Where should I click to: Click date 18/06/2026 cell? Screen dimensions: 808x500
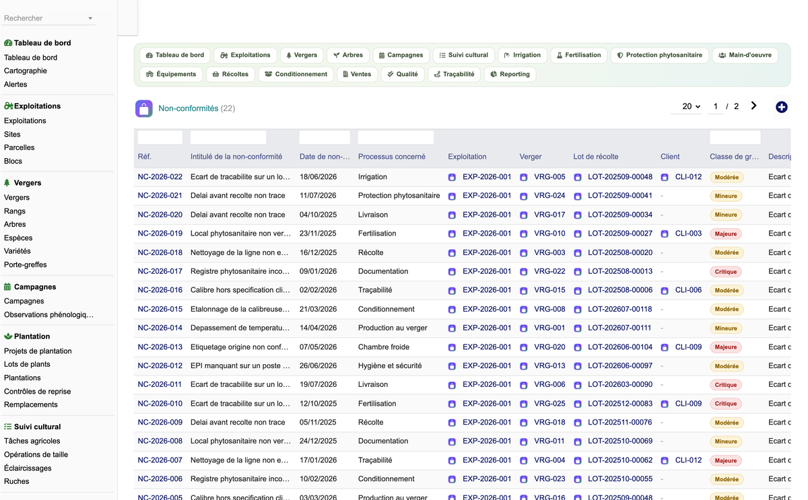pyautogui.click(x=318, y=177)
